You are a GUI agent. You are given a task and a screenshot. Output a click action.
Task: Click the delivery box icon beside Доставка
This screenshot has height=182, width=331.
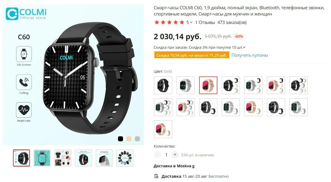156,176
